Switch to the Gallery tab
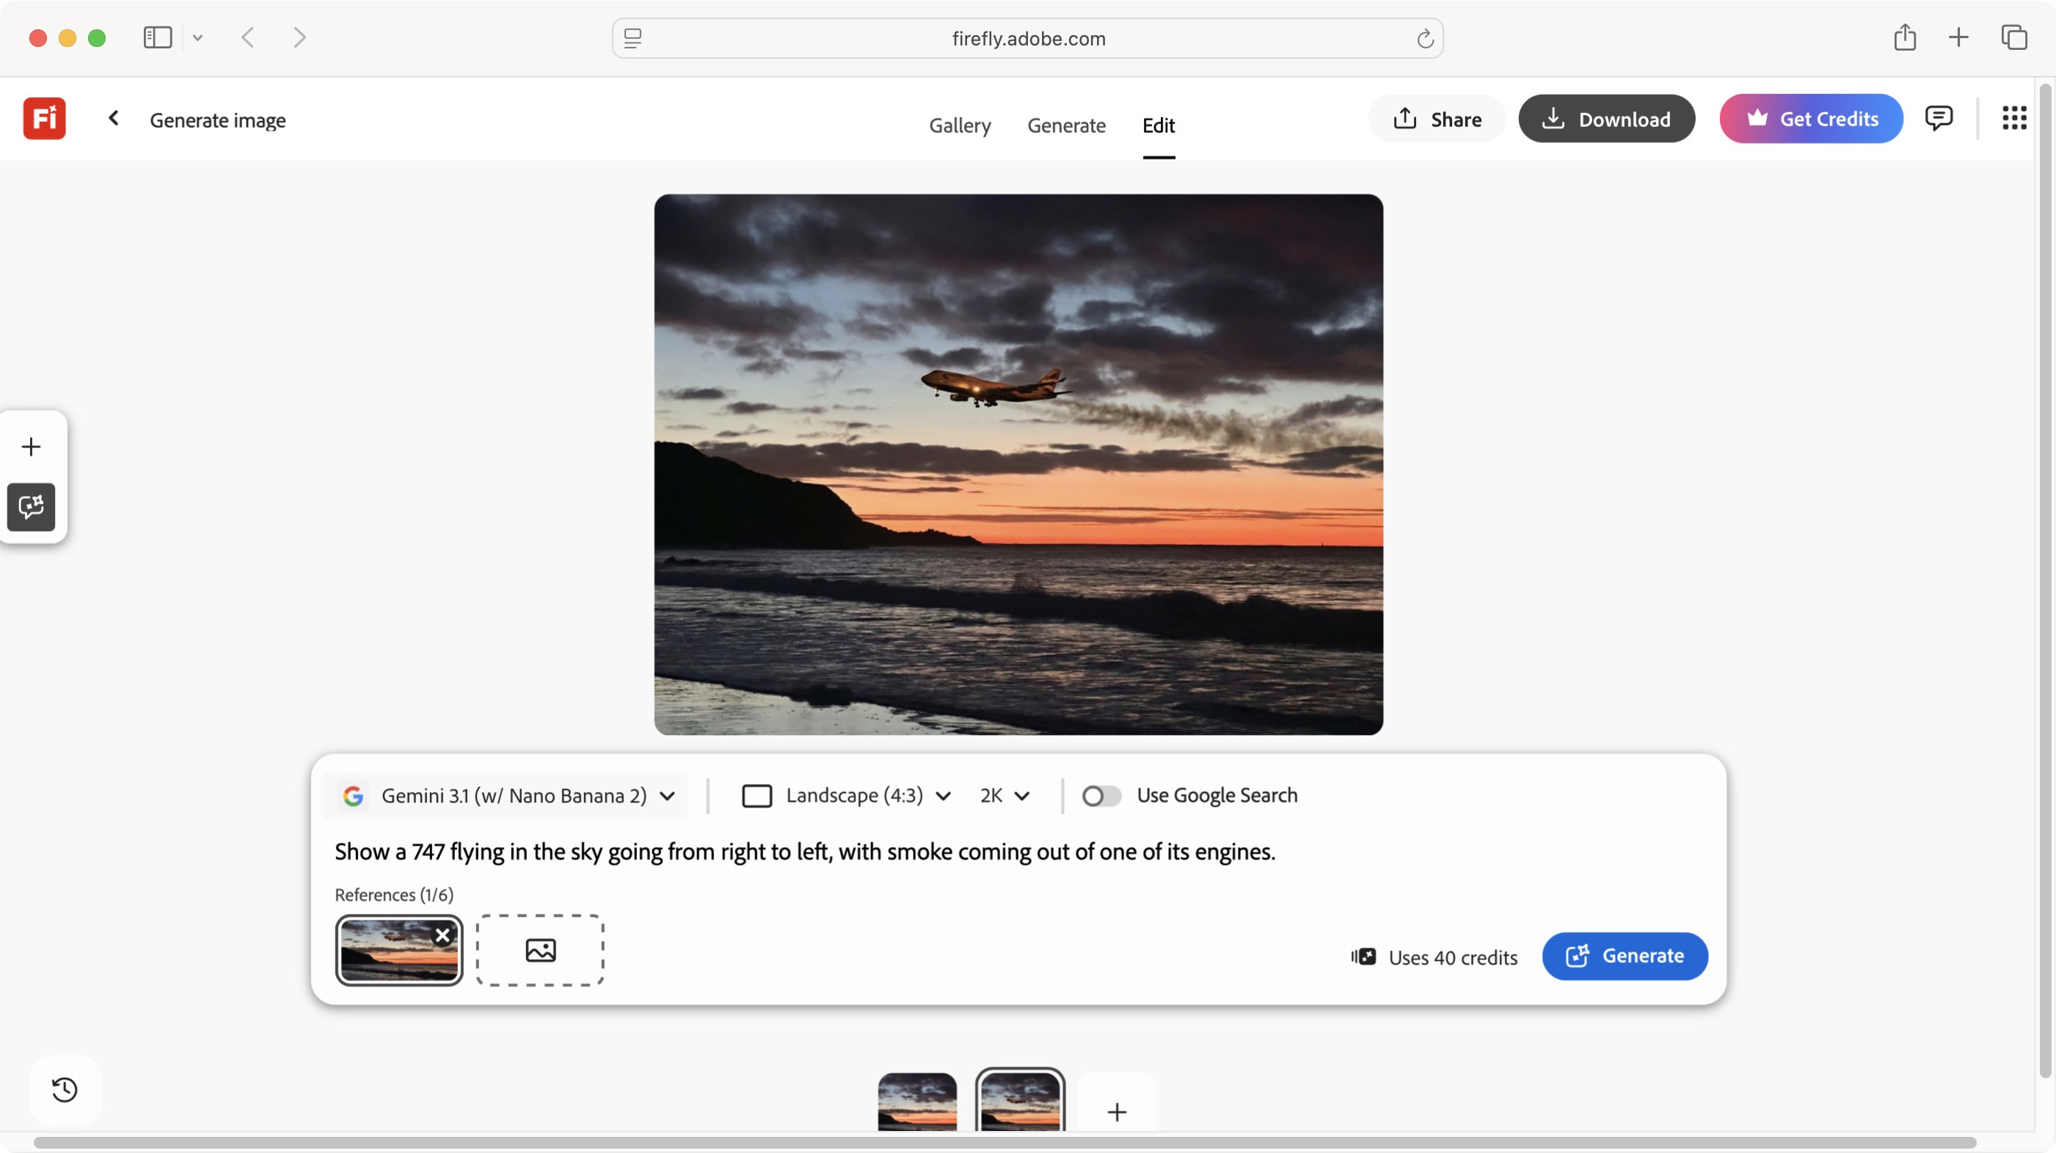The height and width of the screenshot is (1153, 2056). tap(959, 125)
